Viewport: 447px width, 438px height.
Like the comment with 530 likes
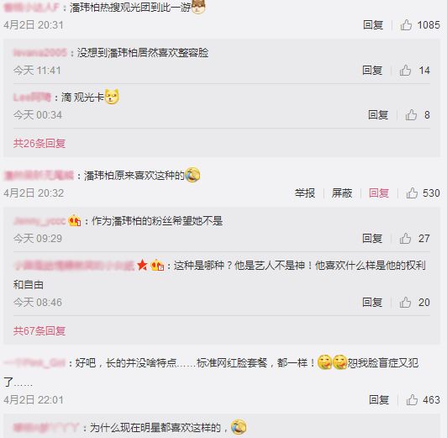(x=412, y=193)
